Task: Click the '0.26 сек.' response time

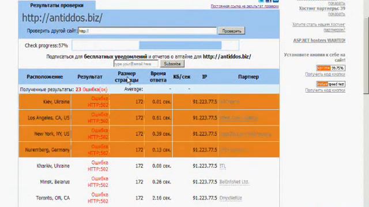Action: 161,182
